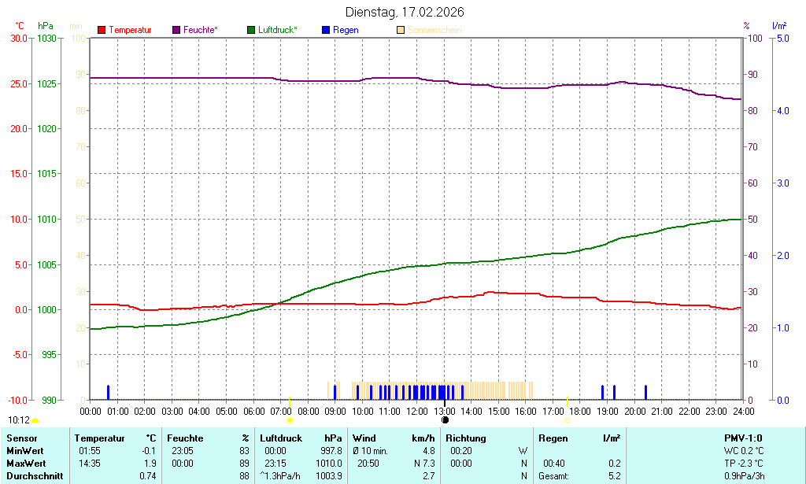The width and height of the screenshot is (806, 484).
Task: Click the purple Feuchte legend square
Action: click(x=176, y=30)
